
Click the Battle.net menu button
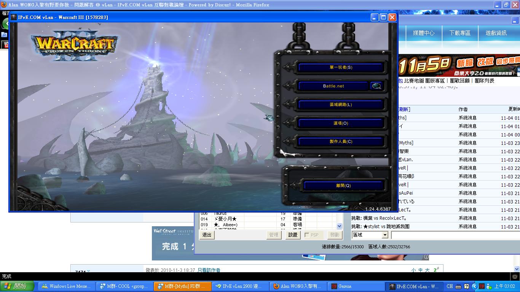(x=333, y=86)
